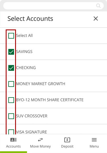The image size is (107, 153).
Task: Check the MONEY MARKET GROWTH checkbox
Action: [x=11, y=84]
